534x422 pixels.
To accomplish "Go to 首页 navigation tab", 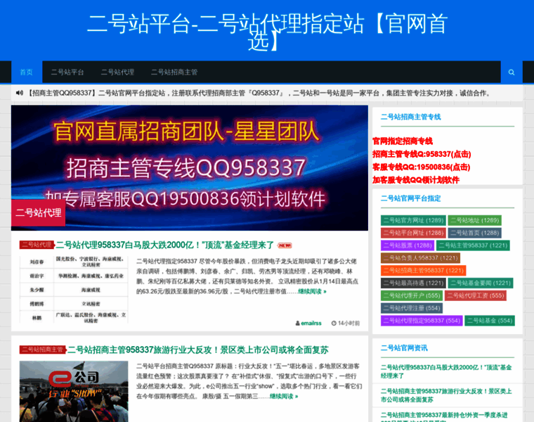I will (x=27, y=72).
